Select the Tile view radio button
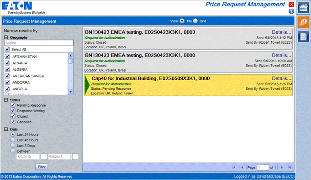Screen dimensions: 311x180 pos(182,21)
